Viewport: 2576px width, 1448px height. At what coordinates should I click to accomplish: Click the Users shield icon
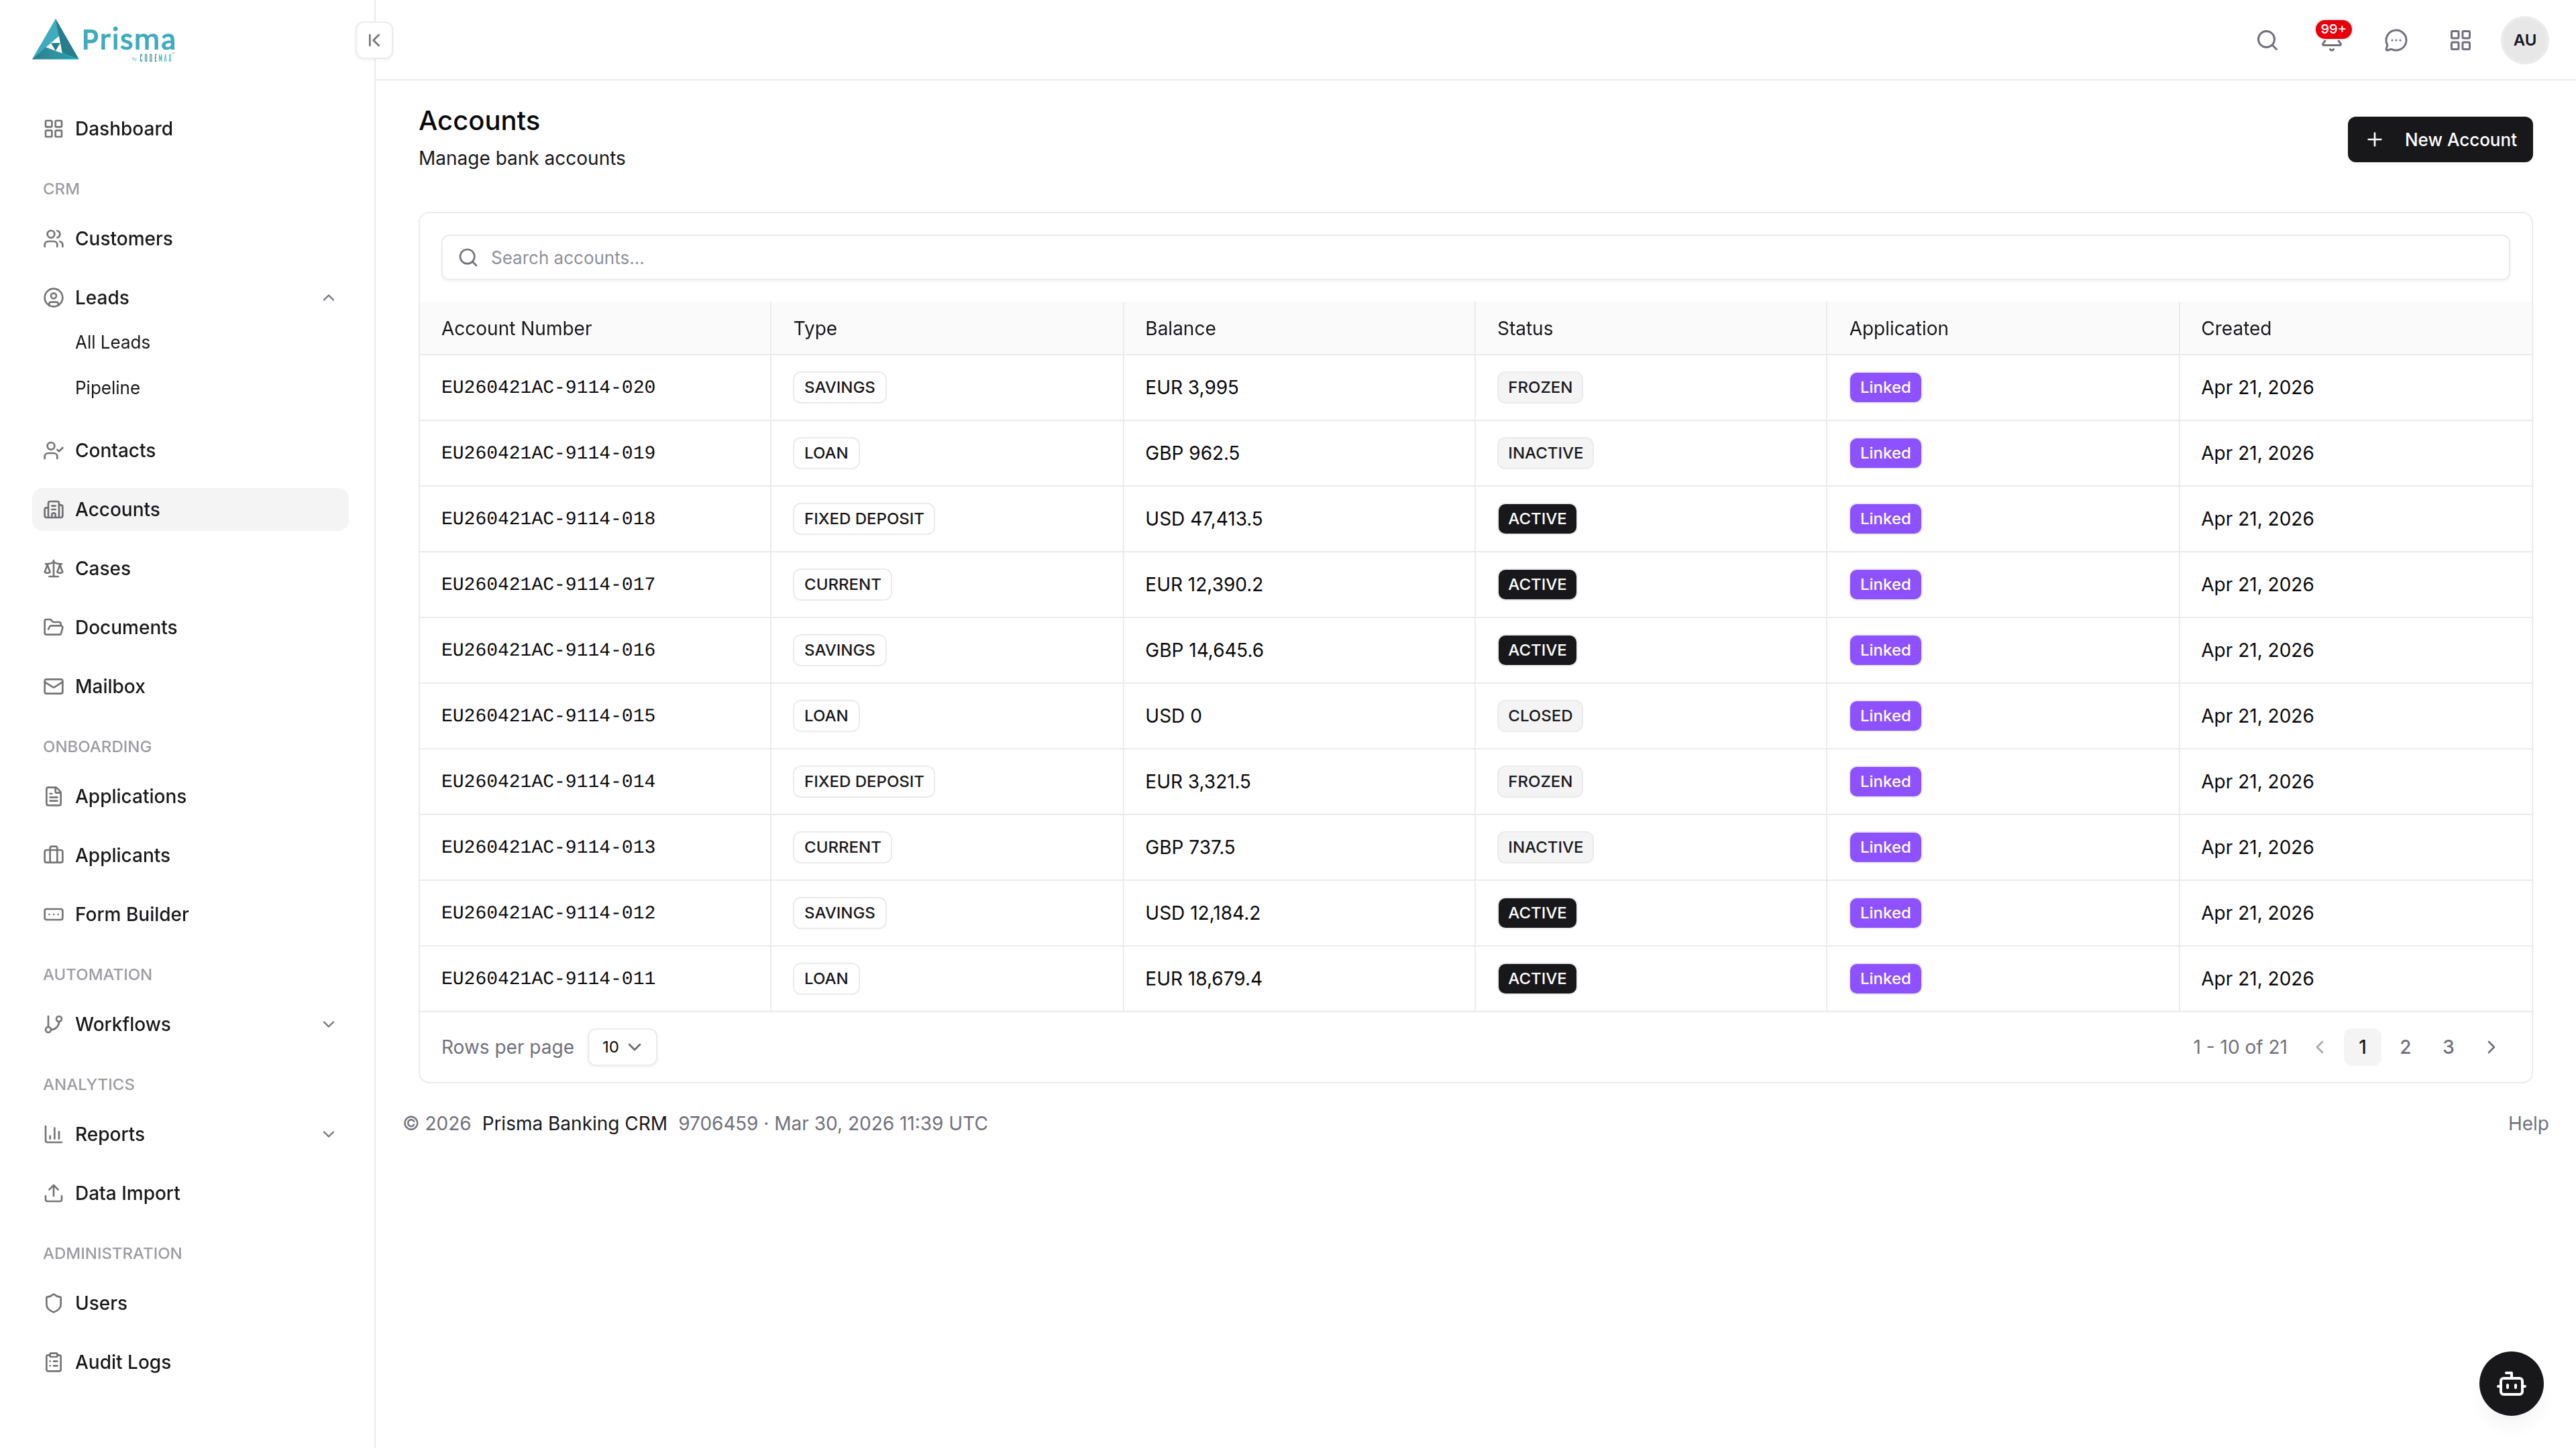[x=54, y=1303]
